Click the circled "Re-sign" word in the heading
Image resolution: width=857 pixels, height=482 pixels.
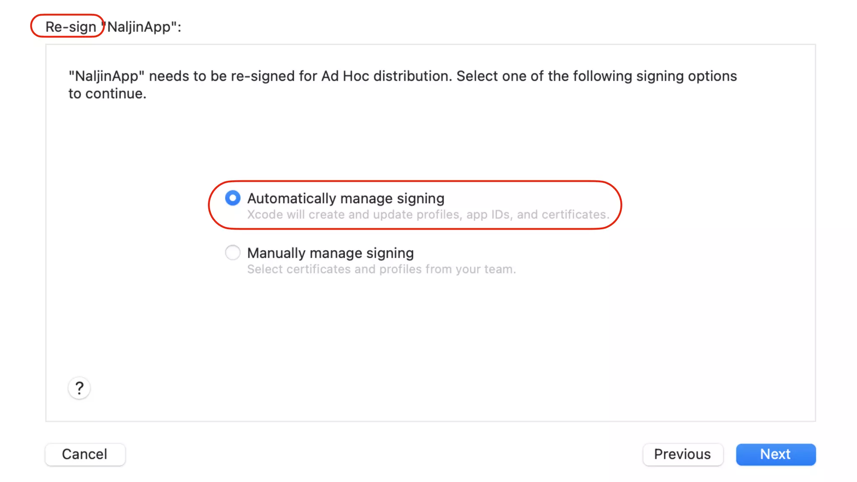point(71,27)
